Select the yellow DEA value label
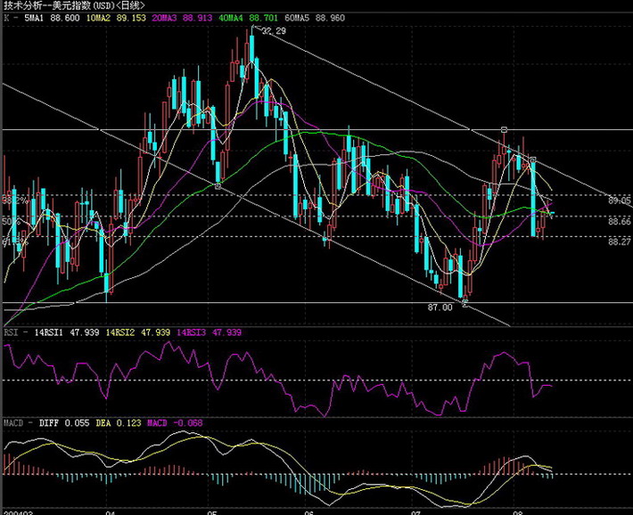The image size is (633, 515). [120, 421]
